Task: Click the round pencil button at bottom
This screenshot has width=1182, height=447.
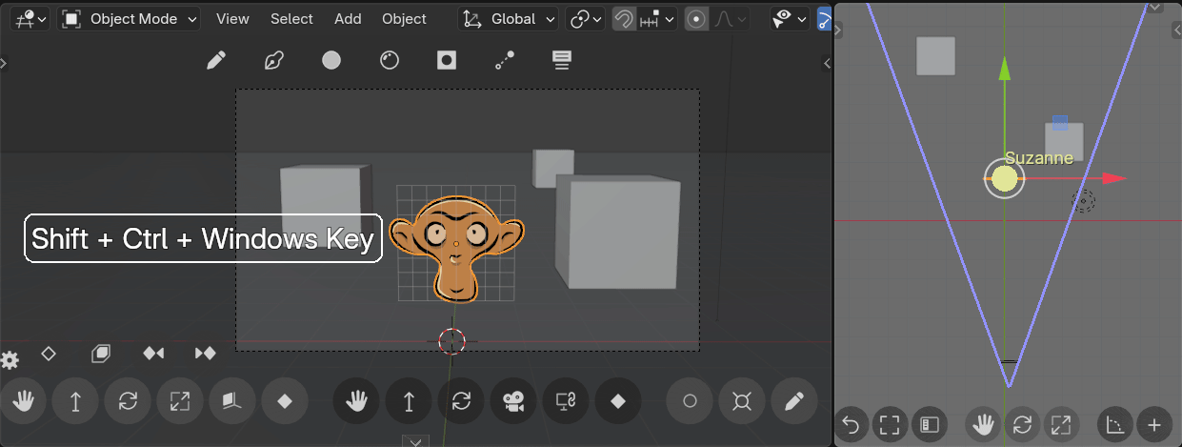Action: [794, 401]
